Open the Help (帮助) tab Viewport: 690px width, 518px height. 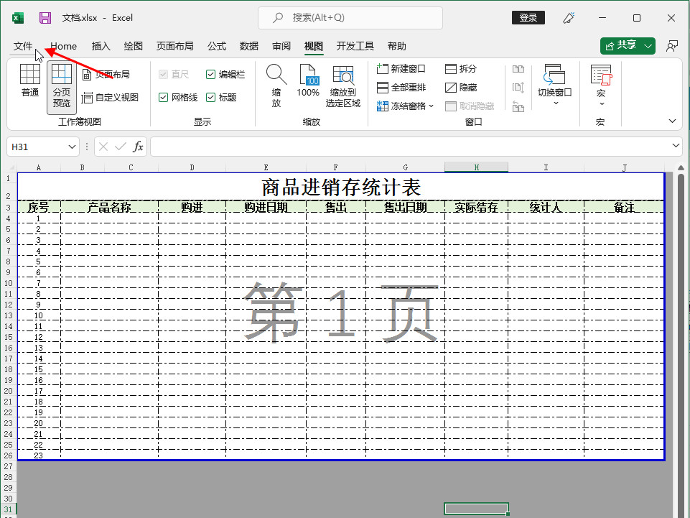click(396, 46)
